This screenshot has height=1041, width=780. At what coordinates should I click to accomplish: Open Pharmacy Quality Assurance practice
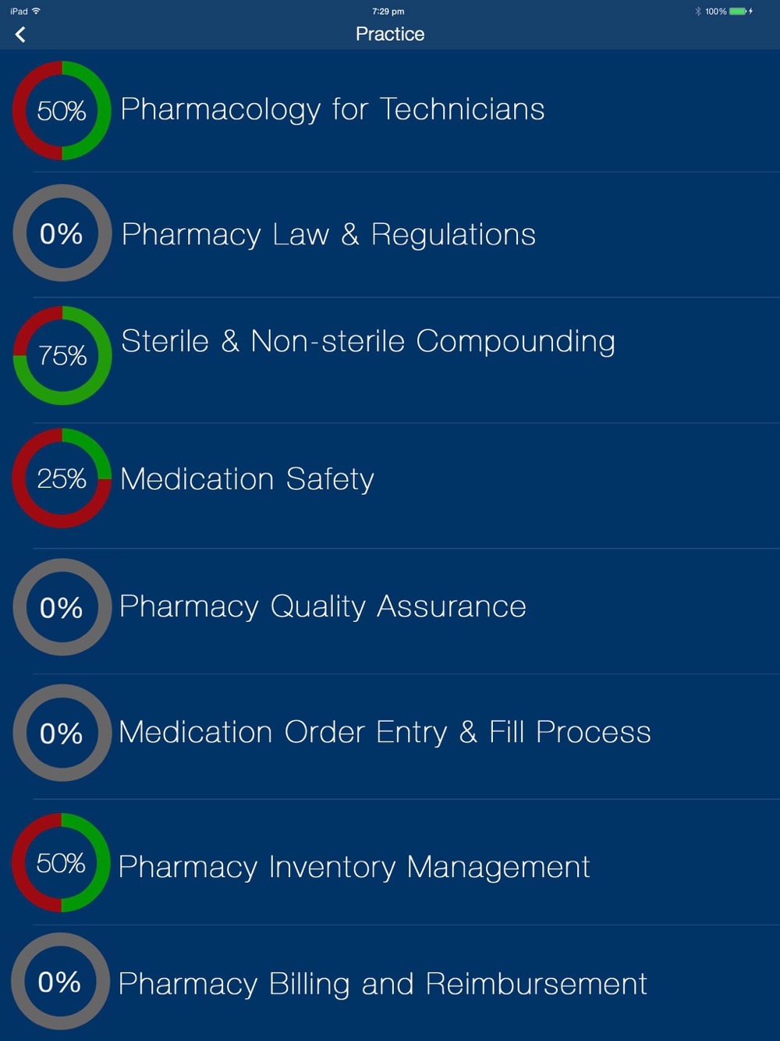click(323, 607)
